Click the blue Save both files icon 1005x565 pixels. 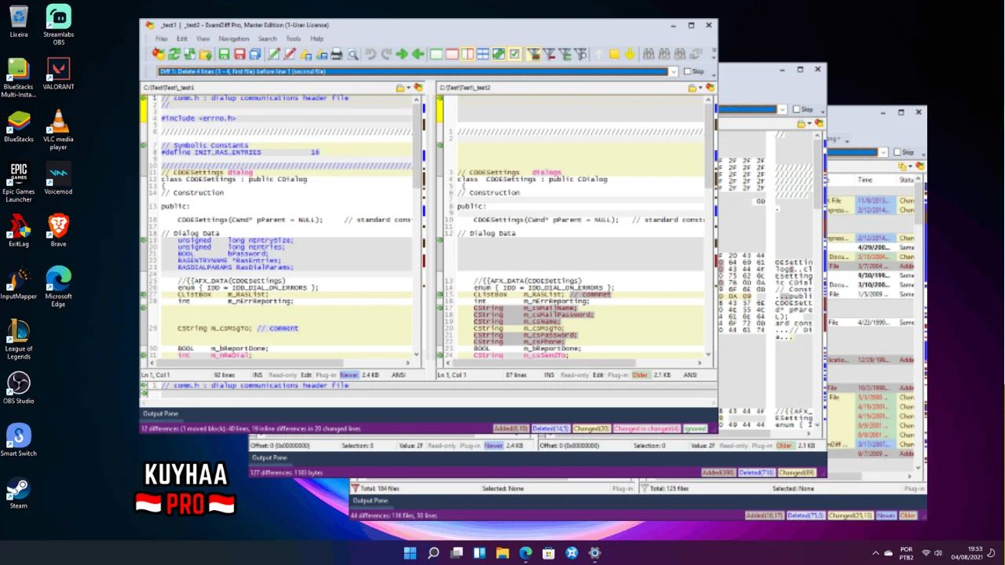point(255,54)
